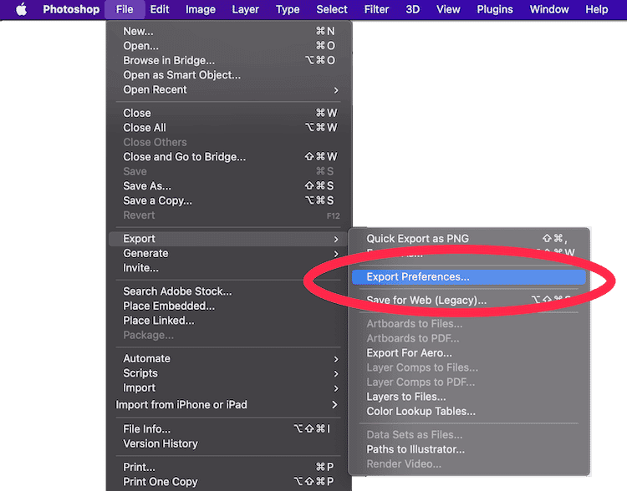
Task: Open the Filter menu
Action: click(376, 9)
